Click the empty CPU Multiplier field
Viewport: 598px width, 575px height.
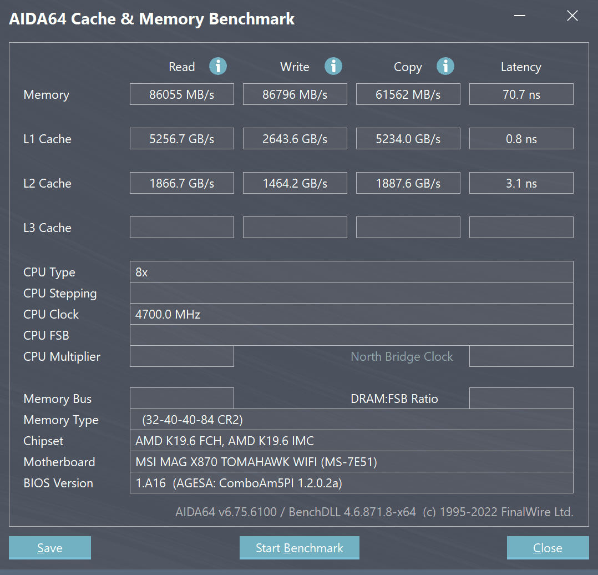coord(182,356)
